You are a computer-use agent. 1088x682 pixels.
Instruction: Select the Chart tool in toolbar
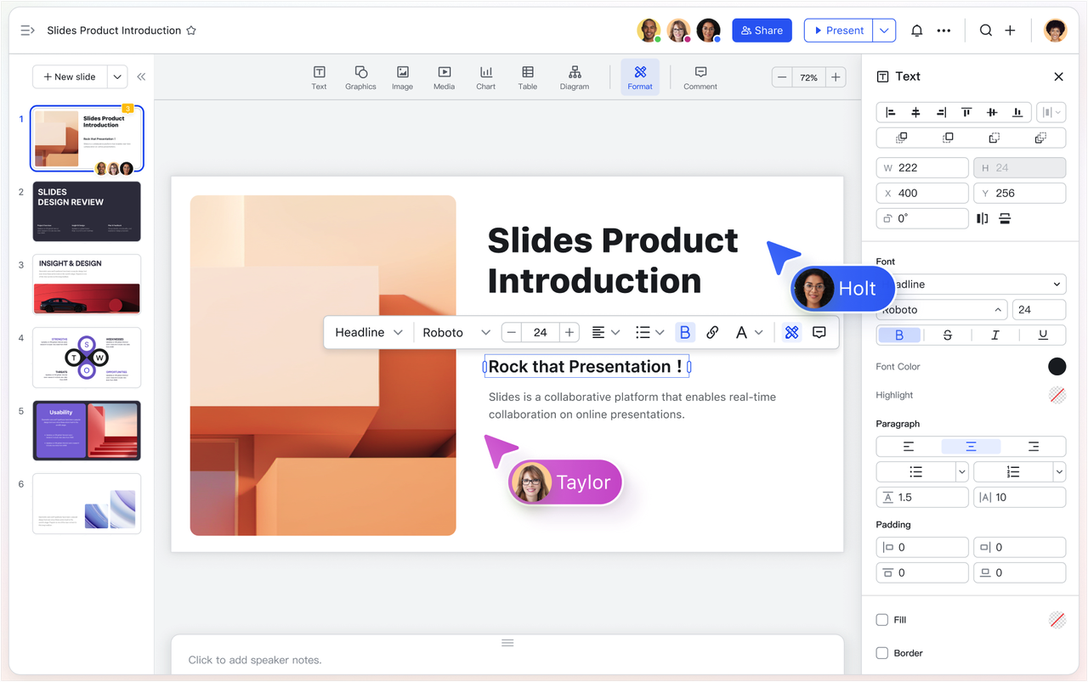pos(485,77)
